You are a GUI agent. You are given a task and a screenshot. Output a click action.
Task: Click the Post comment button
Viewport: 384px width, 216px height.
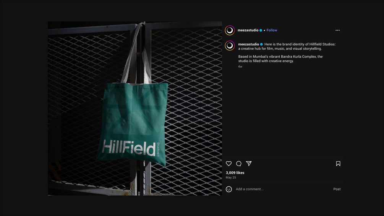click(x=337, y=189)
